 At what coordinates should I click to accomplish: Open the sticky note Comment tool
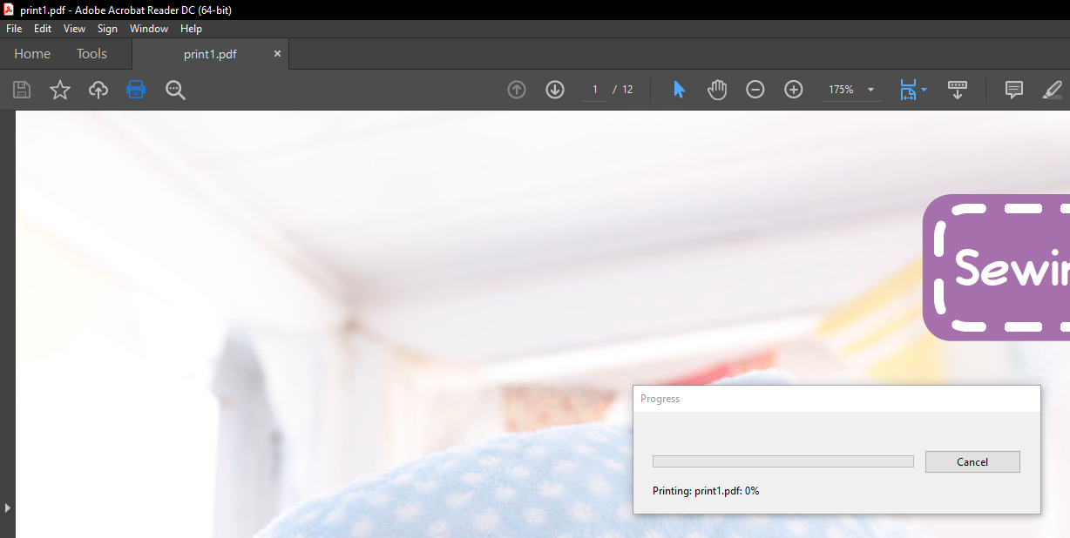point(1012,90)
